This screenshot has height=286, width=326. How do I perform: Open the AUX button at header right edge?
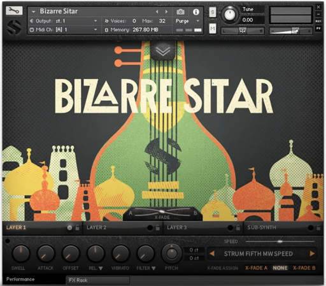[x=318, y=21]
